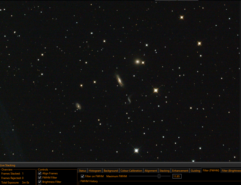This screenshot has height=185, width=241.
Task: Open the Filter (Brightness) tab
Action: click(x=231, y=171)
